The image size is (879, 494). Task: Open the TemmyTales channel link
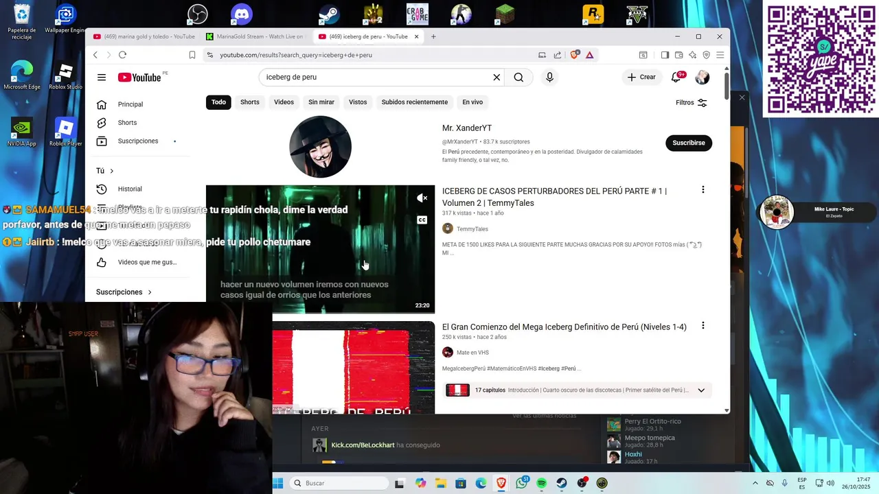pos(472,229)
